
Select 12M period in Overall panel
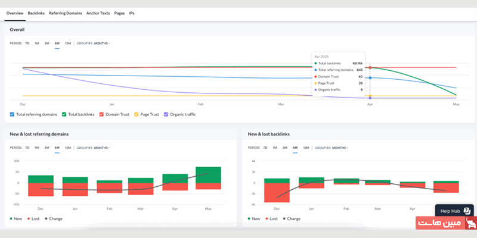[67, 43]
